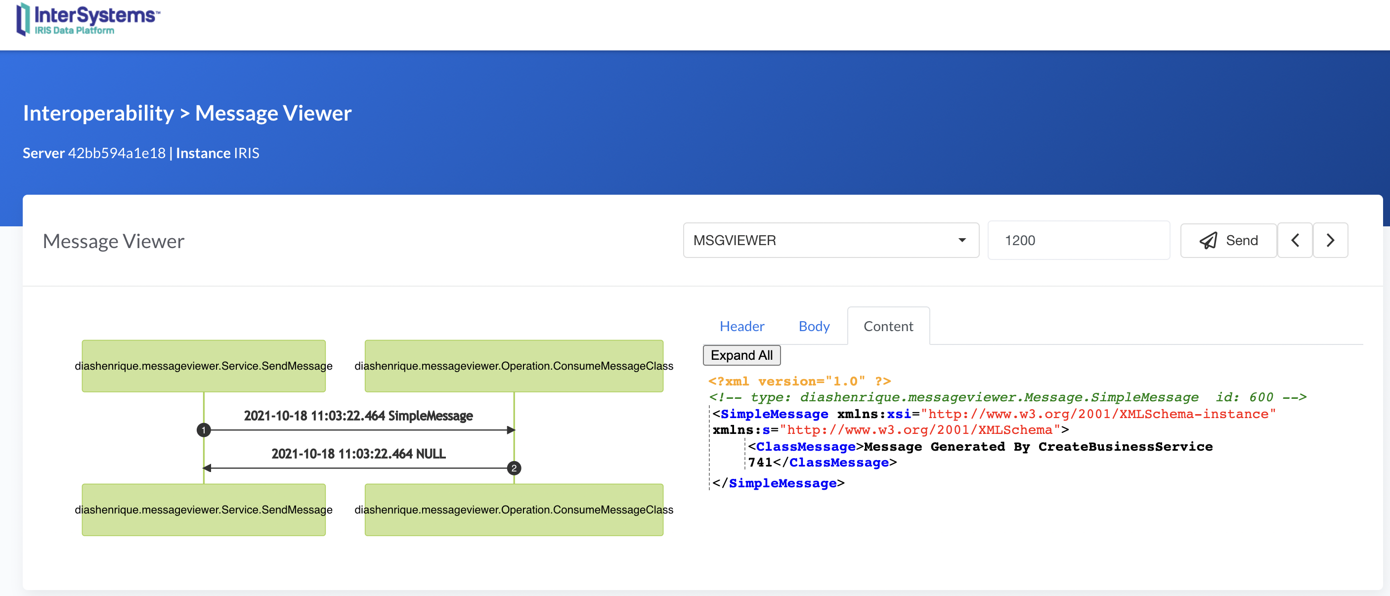Image resolution: width=1390 pixels, height=596 pixels.
Task: Click the paper plane Send icon
Action: coord(1208,241)
